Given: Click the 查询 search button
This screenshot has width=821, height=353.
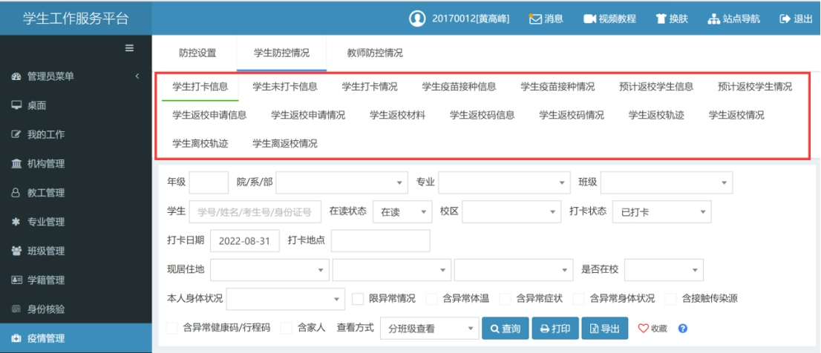Looking at the screenshot, I should tap(506, 329).
